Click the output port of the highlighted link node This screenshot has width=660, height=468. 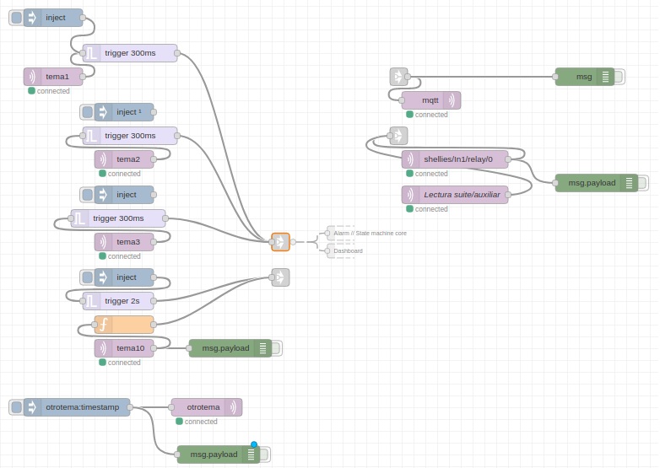293,242
